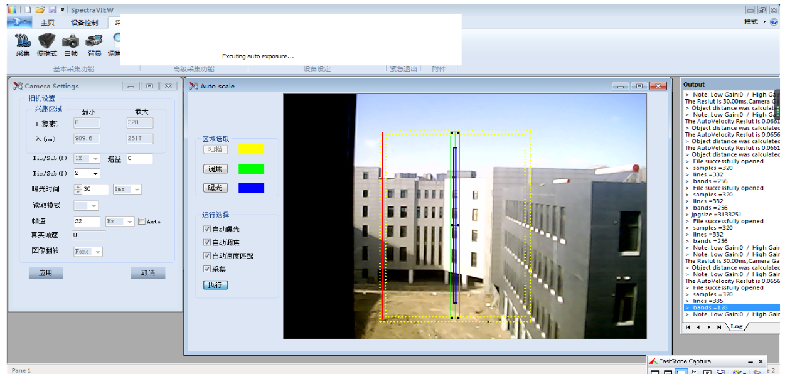Screen dimensions: 785x374
Task: Click the new document icon in title bar
Action: pos(28,10)
